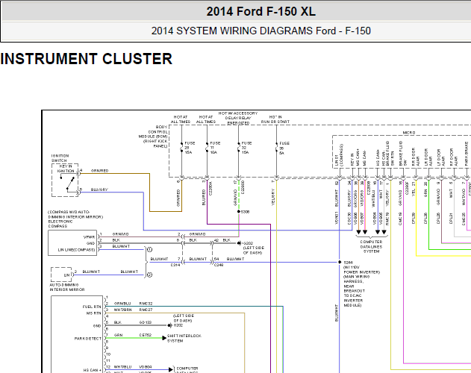Click 'VPWR' in the compass box
The width and height of the screenshot is (471, 373).
(x=90, y=237)
